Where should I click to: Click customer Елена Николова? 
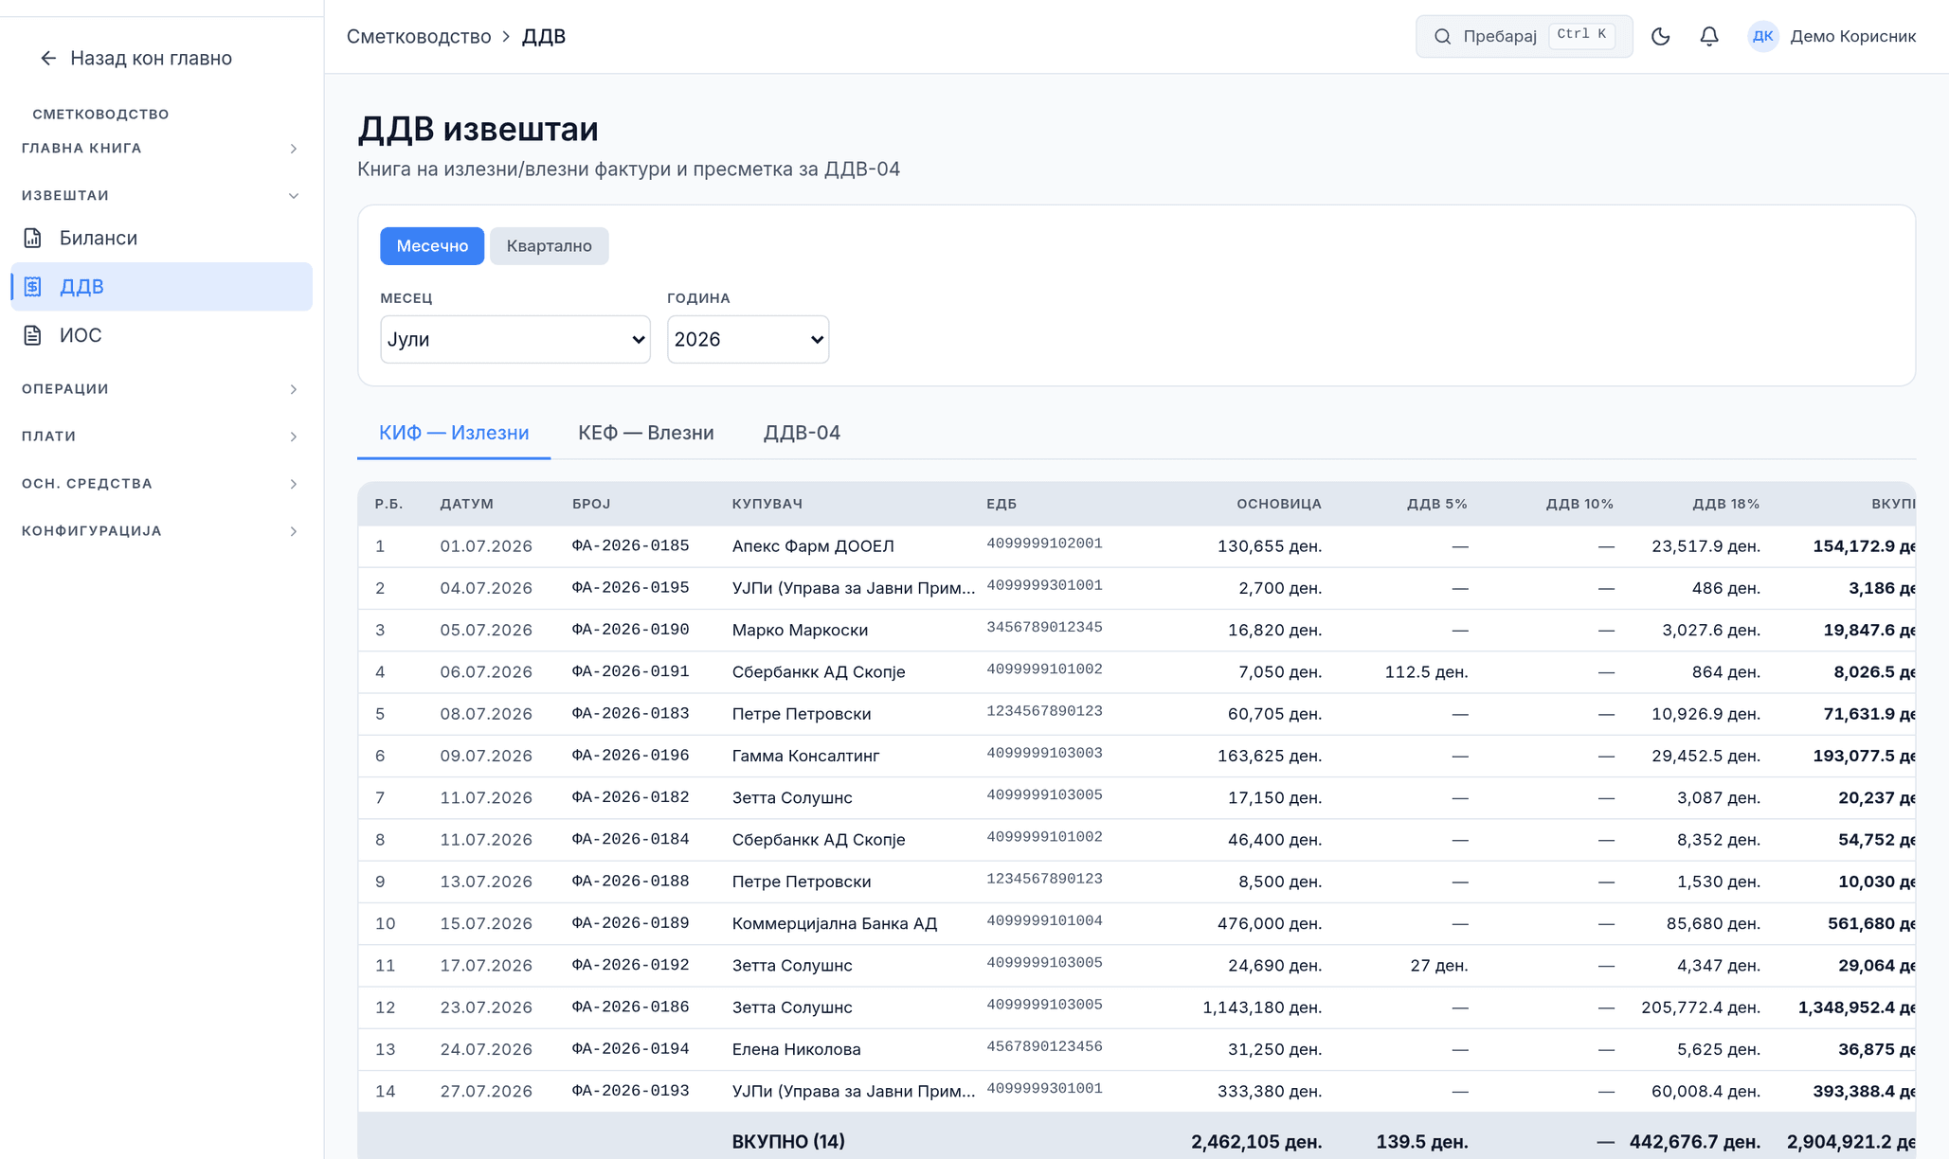click(x=796, y=1049)
